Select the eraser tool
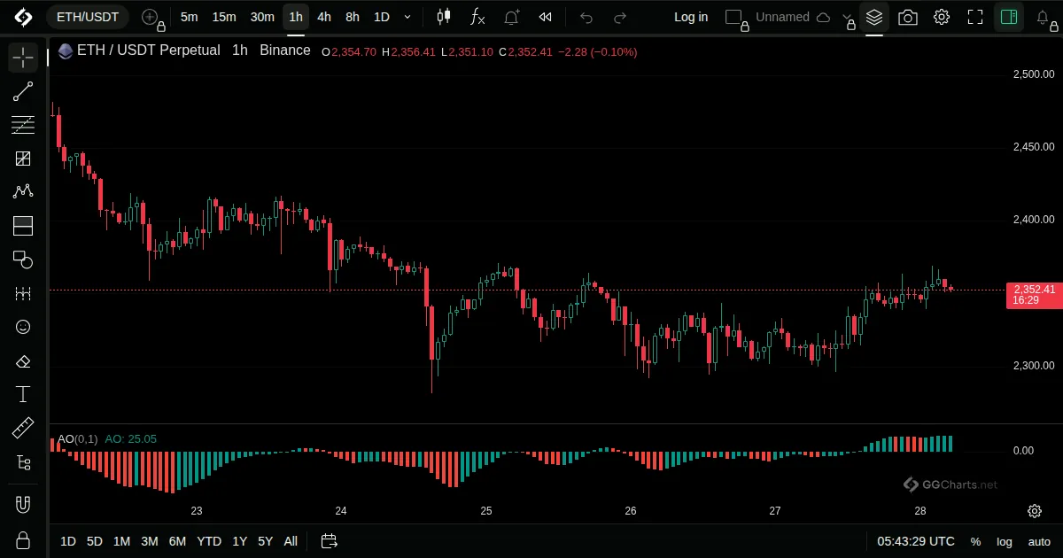This screenshot has height=558, width=1063. coord(23,361)
